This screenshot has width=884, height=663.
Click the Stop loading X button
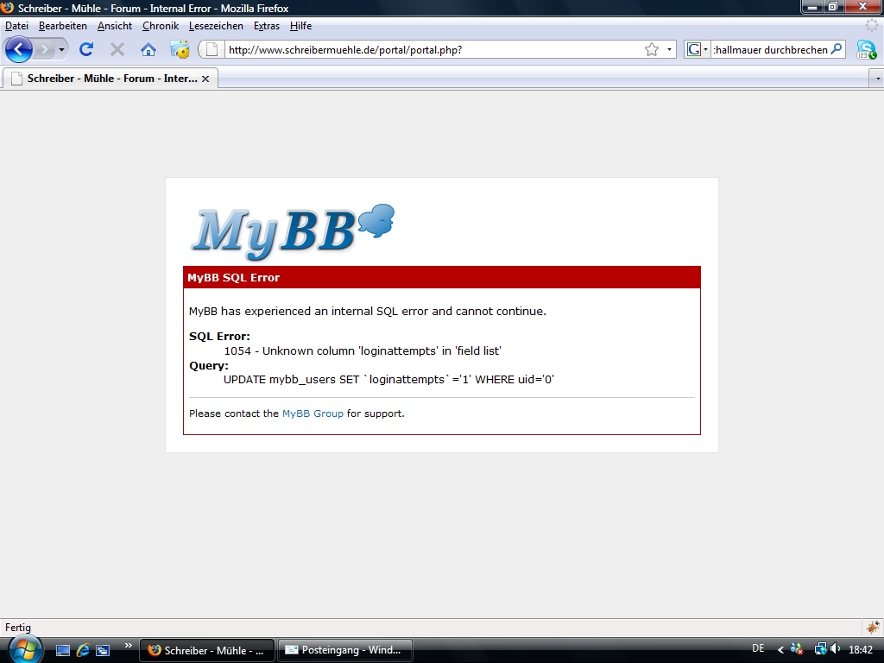[117, 49]
